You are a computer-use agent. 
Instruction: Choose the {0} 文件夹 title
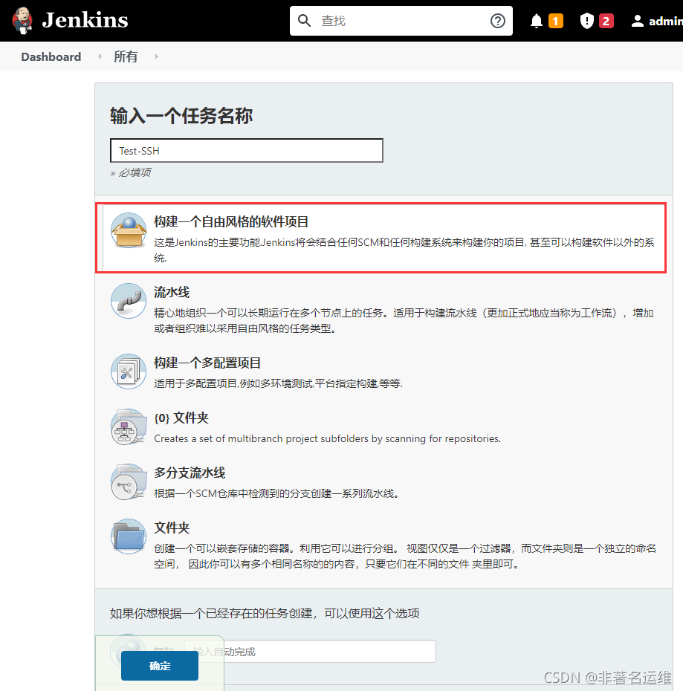click(x=181, y=418)
